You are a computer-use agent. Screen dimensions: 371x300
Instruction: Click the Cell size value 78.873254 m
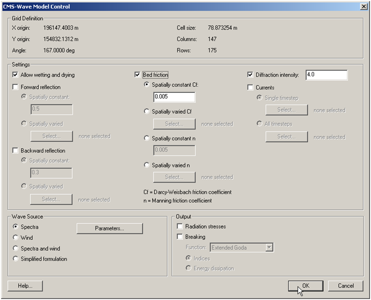click(x=223, y=28)
